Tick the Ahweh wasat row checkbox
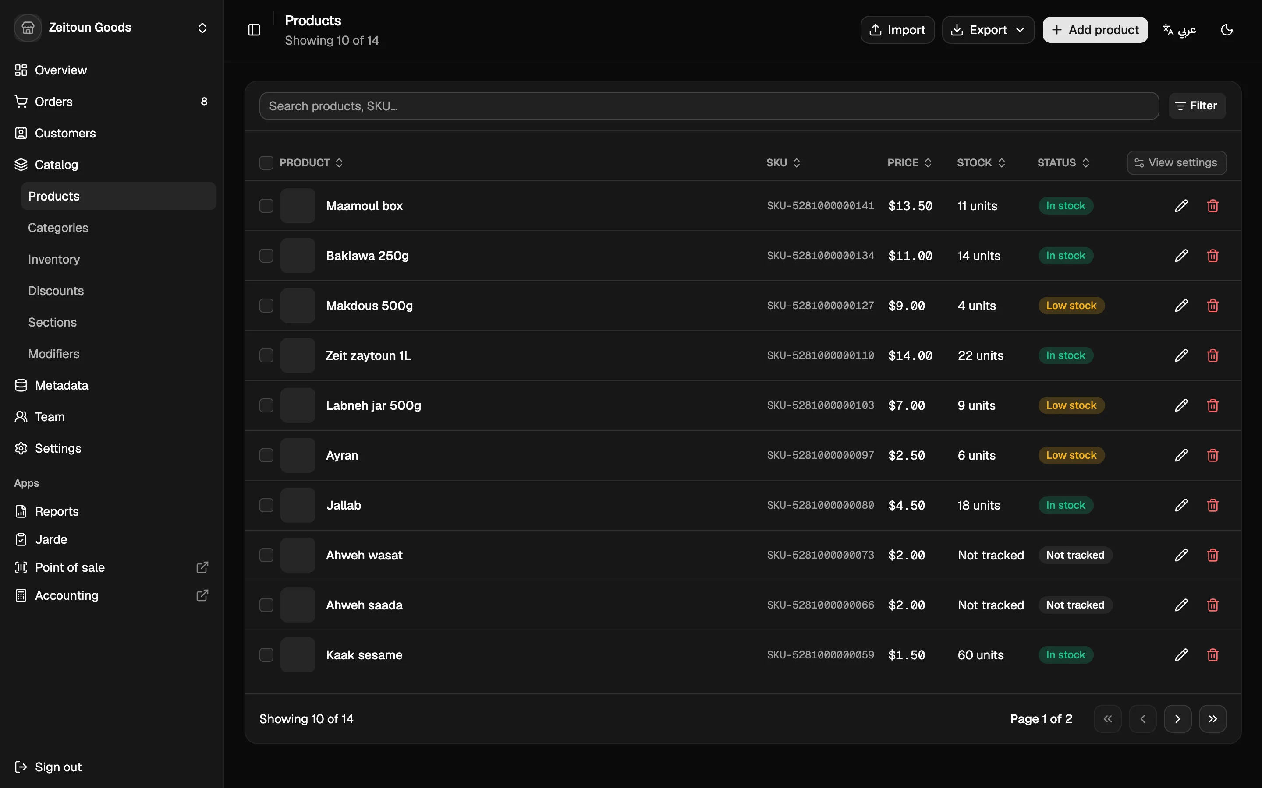Viewport: 1262px width, 788px height. pos(266,555)
